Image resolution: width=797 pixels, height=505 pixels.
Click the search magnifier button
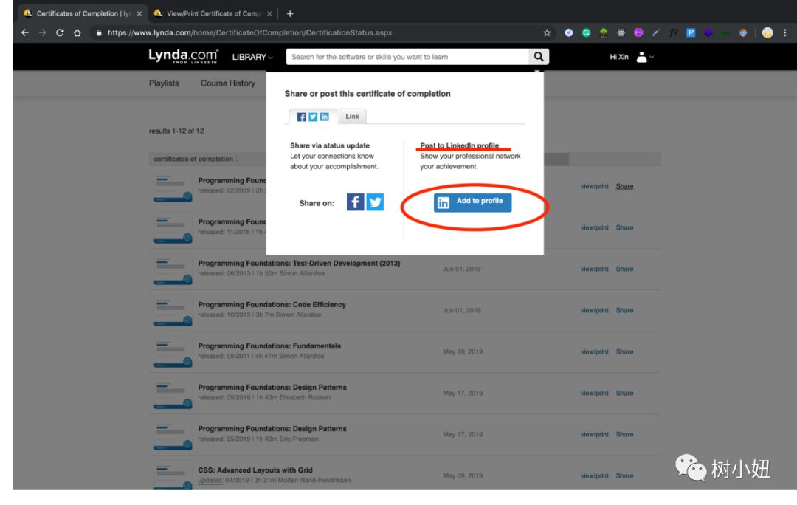539,56
